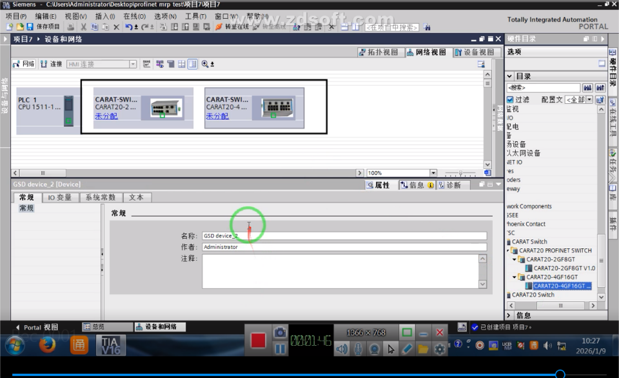Screen dimensions: 619x378
Task: Select the 连接 connections mode button
Action: [52, 64]
